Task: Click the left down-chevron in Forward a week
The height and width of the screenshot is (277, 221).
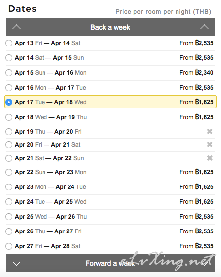Action: [17, 264]
